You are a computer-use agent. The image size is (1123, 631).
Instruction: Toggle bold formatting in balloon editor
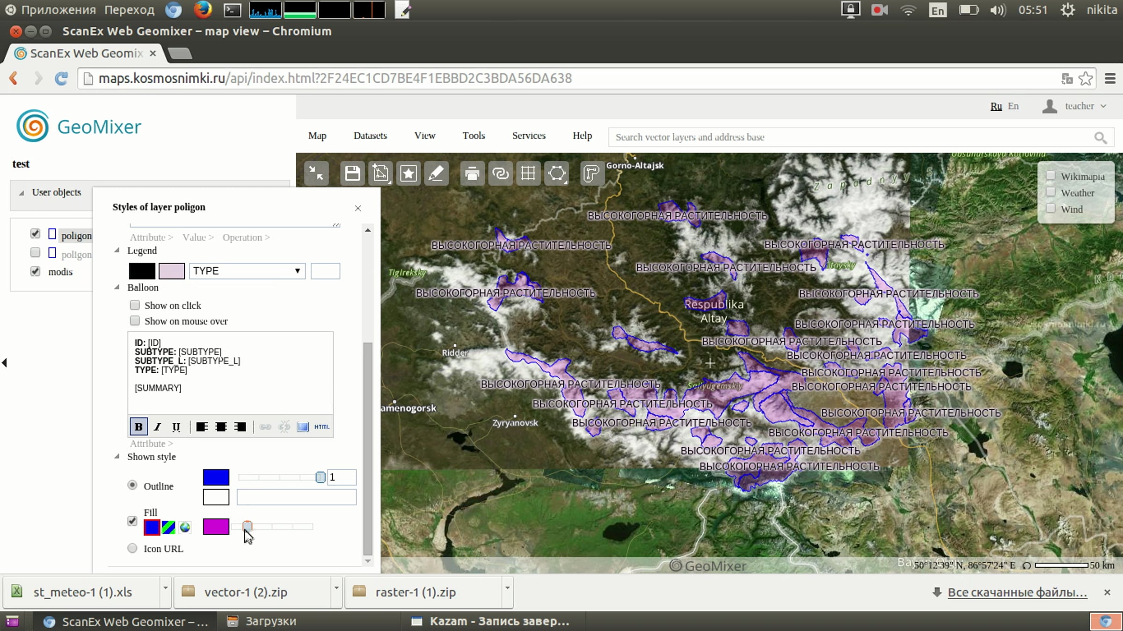pos(139,427)
